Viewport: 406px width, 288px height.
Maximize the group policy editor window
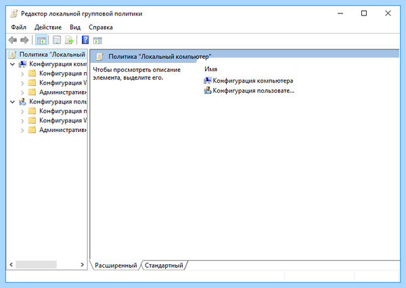364,14
